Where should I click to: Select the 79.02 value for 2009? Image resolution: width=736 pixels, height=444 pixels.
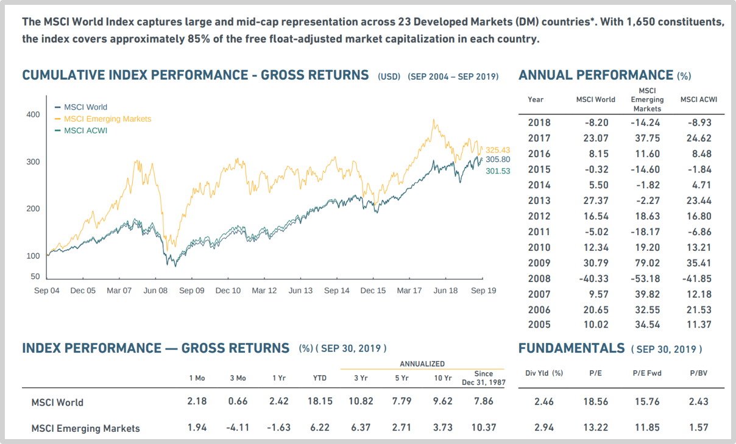646,263
